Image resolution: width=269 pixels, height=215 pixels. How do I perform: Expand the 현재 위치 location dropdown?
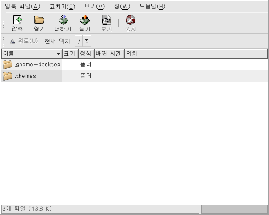tap(87, 41)
